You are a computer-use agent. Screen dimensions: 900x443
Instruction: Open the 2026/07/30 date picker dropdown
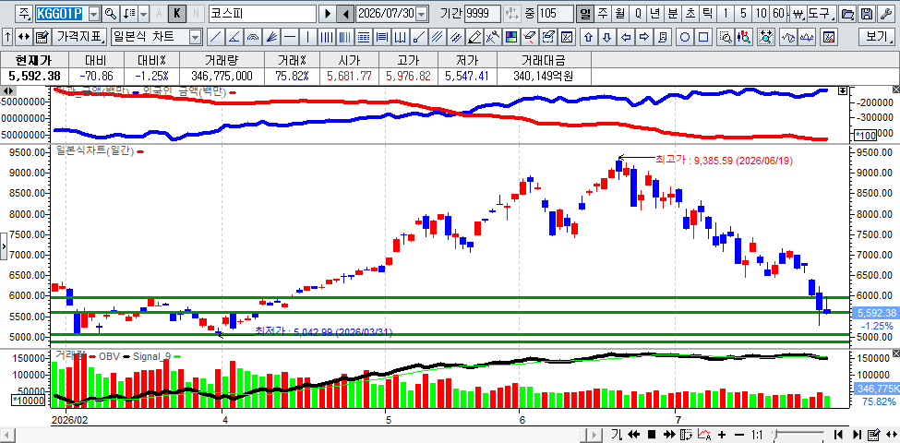point(422,13)
